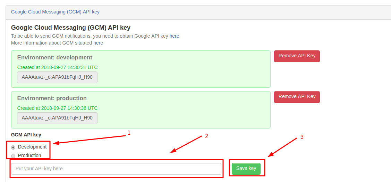
Task: Click the Google Cloud Messaging panel header link
Action: pos(56,12)
